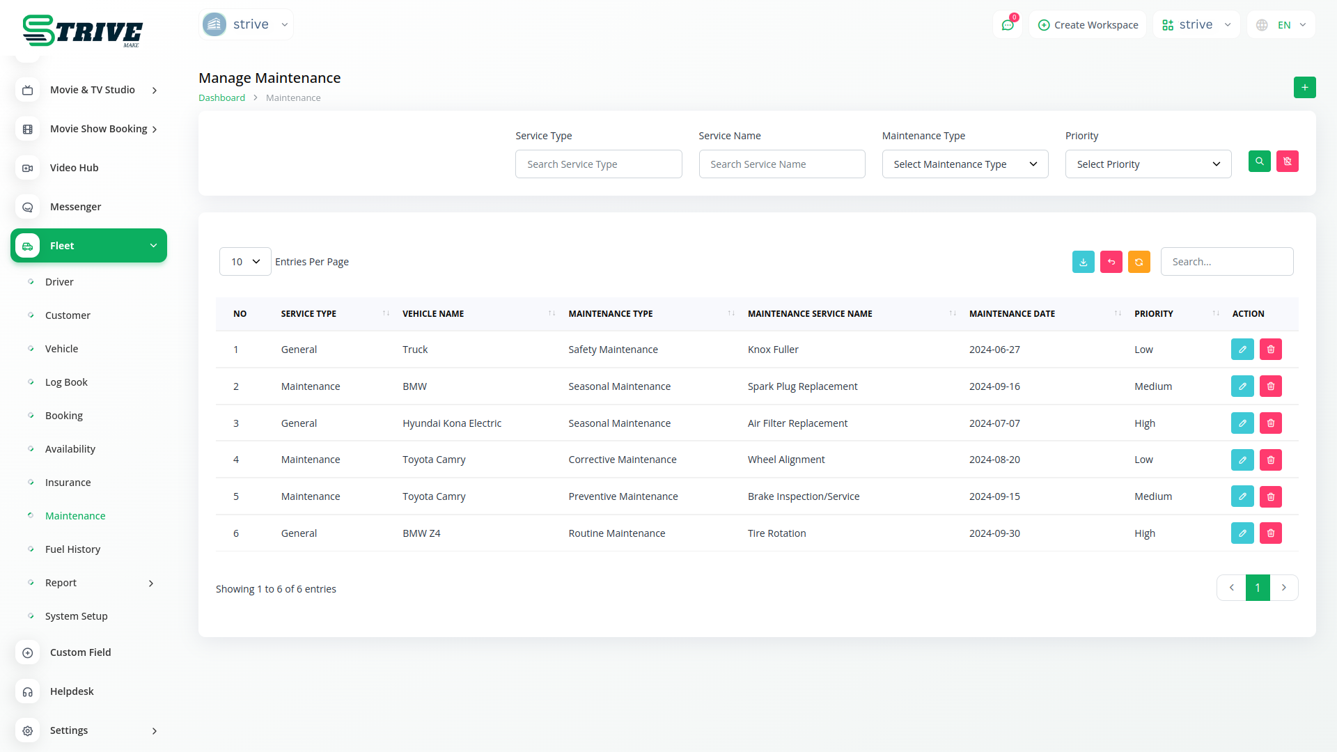The width and height of the screenshot is (1337, 752).
Task: Click the Search Service Name input field
Action: 781,164
